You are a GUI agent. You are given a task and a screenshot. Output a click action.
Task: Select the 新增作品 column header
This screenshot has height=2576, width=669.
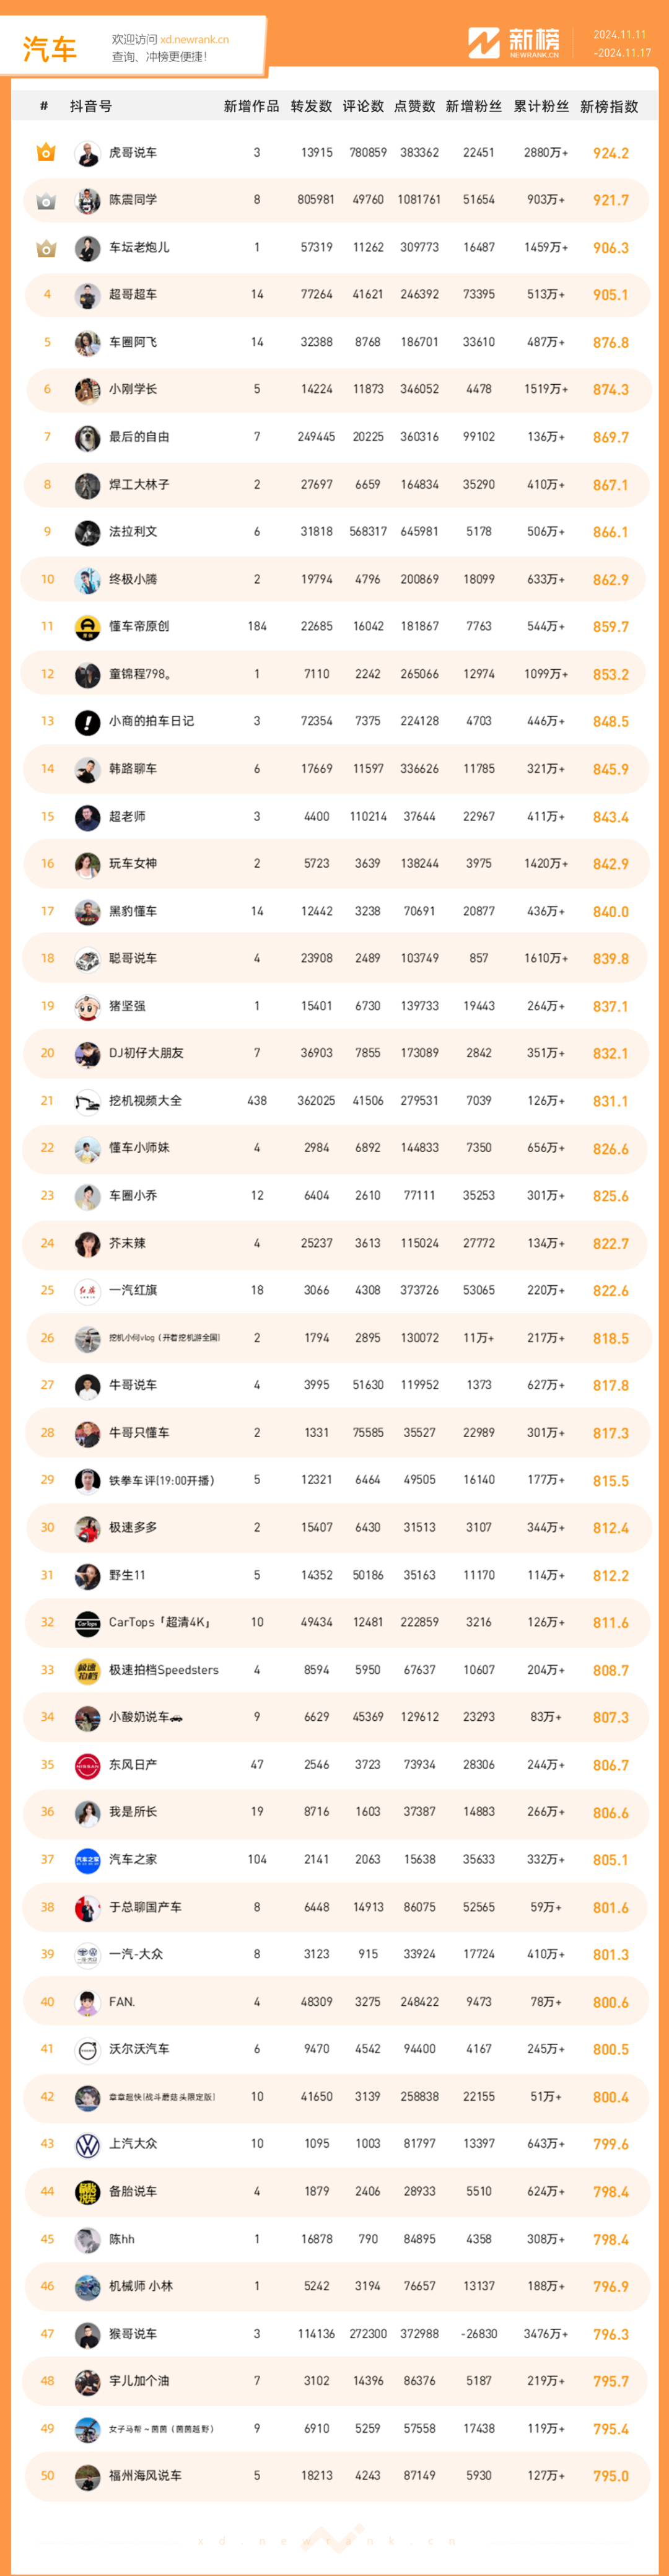(x=251, y=106)
